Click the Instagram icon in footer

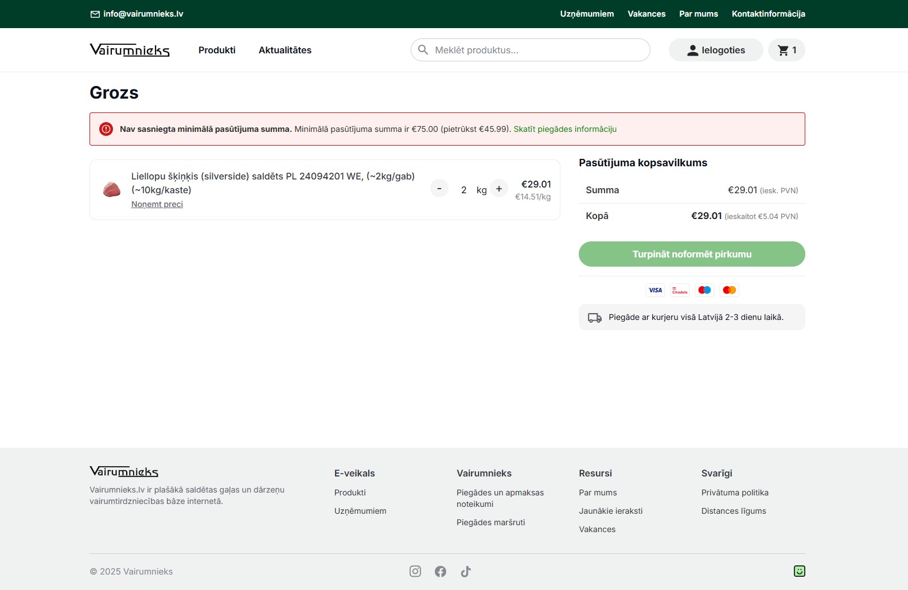[x=415, y=571]
